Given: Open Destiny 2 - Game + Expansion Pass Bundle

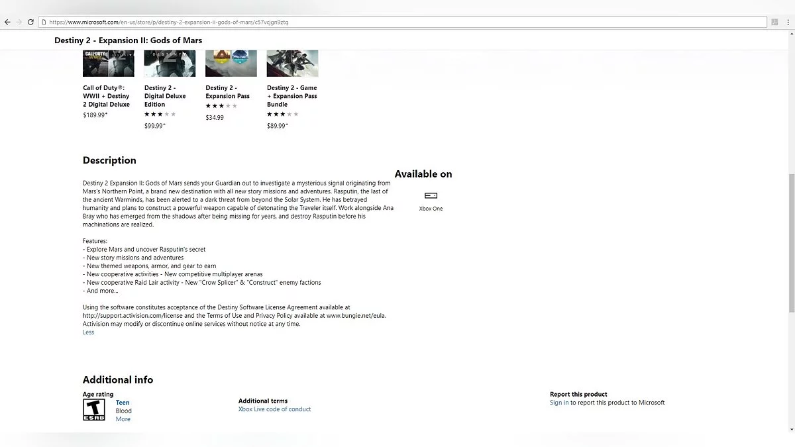Looking at the screenshot, I should [x=292, y=96].
